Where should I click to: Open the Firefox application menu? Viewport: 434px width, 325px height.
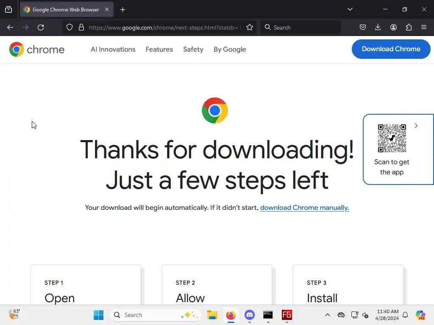click(x=424, y=28)
